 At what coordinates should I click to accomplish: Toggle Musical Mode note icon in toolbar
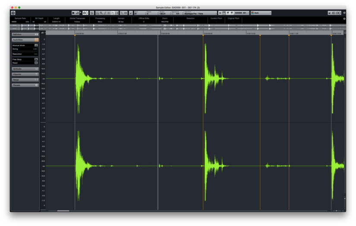pos(131,13)
